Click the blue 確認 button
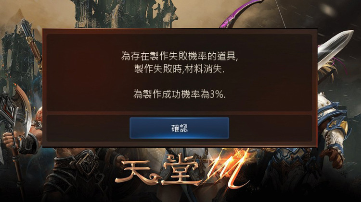The image size is (361, 202). point(179,128)
